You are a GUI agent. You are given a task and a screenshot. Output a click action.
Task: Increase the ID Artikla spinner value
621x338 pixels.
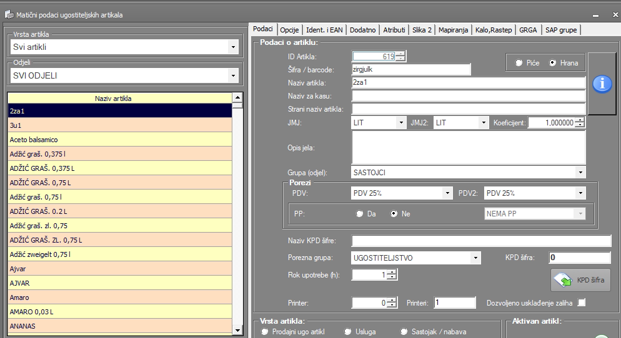[x=400, y=54]
